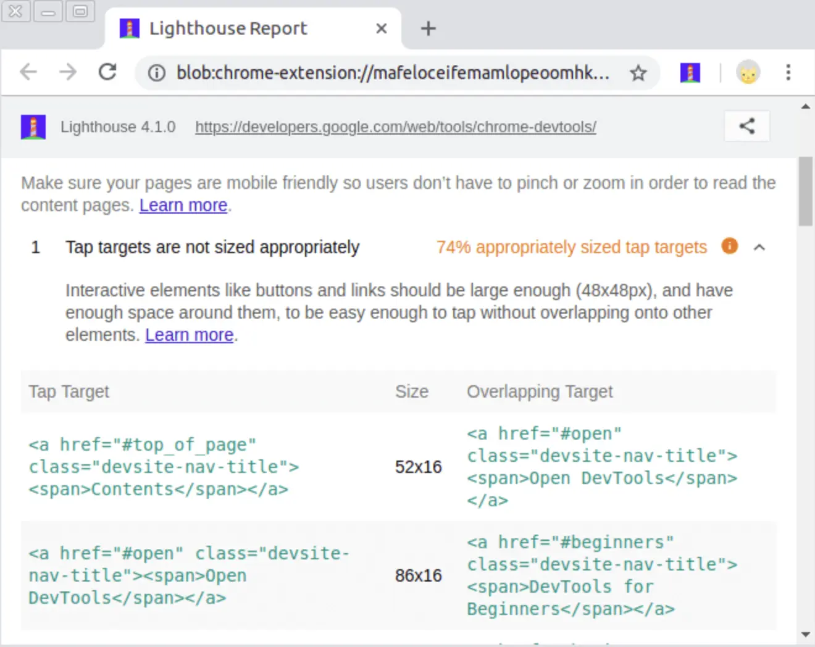Click the scroll down arrow of the scrollbar

tap(805, 634)
